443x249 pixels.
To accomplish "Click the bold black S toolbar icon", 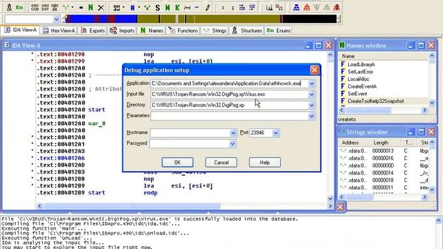I will pos(158,8).
